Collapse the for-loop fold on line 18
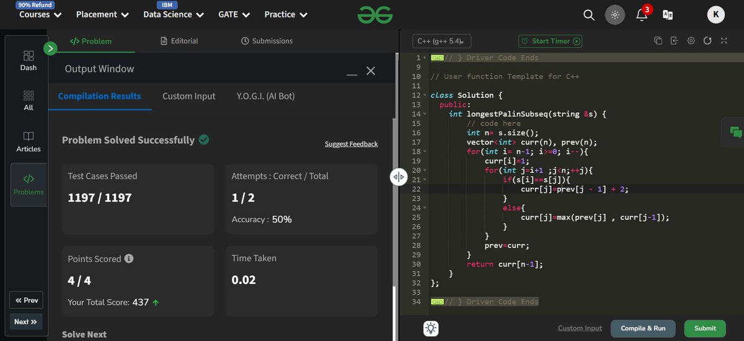The height and width of the screenshot is (341, 744). (x=425, y=151)
